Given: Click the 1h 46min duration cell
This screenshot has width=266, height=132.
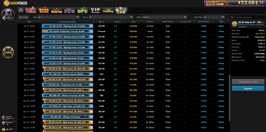Looking at the screenshot, I should click(x=150, y=117).
